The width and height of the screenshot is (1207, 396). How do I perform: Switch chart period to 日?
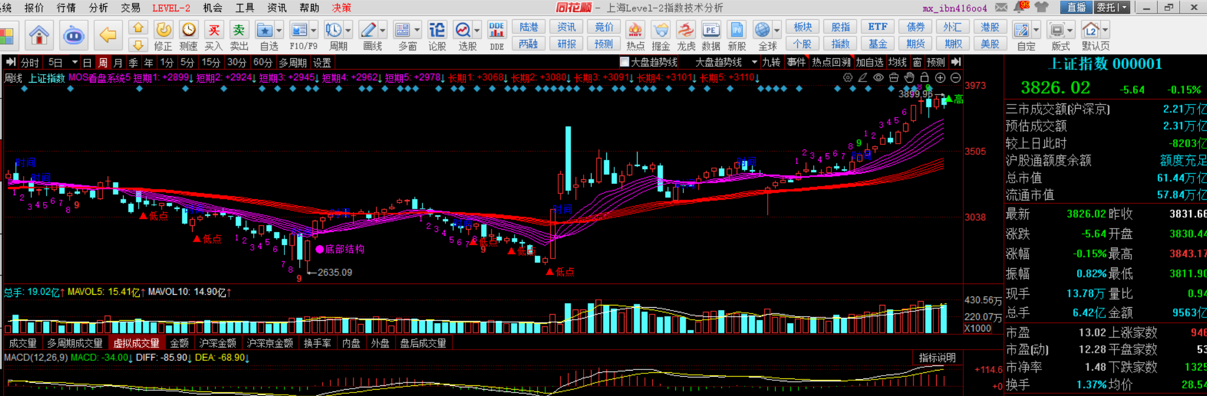(x=87, y=62)
